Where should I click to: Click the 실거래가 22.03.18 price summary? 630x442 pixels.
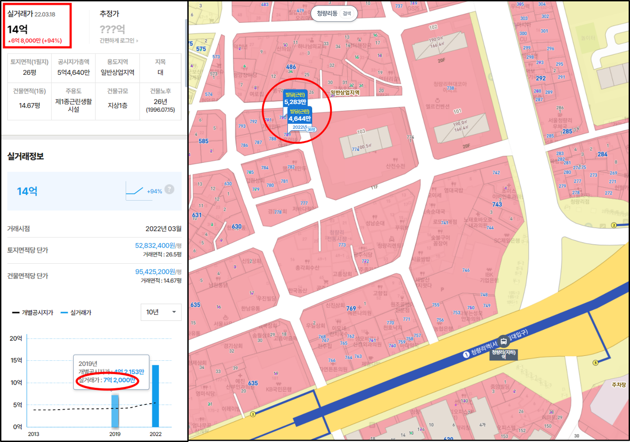click(37, 26)
